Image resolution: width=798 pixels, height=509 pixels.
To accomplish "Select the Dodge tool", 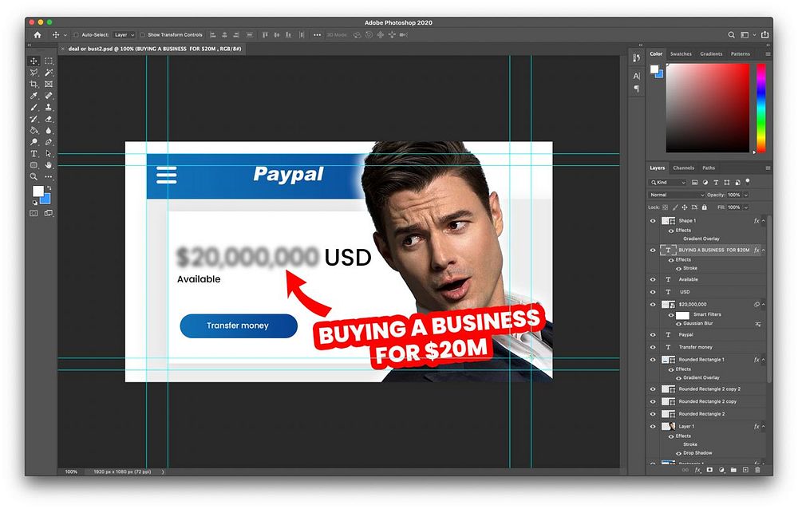I will (x=34, y=142).
